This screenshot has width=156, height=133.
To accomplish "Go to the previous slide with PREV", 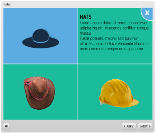I will 129,126.
